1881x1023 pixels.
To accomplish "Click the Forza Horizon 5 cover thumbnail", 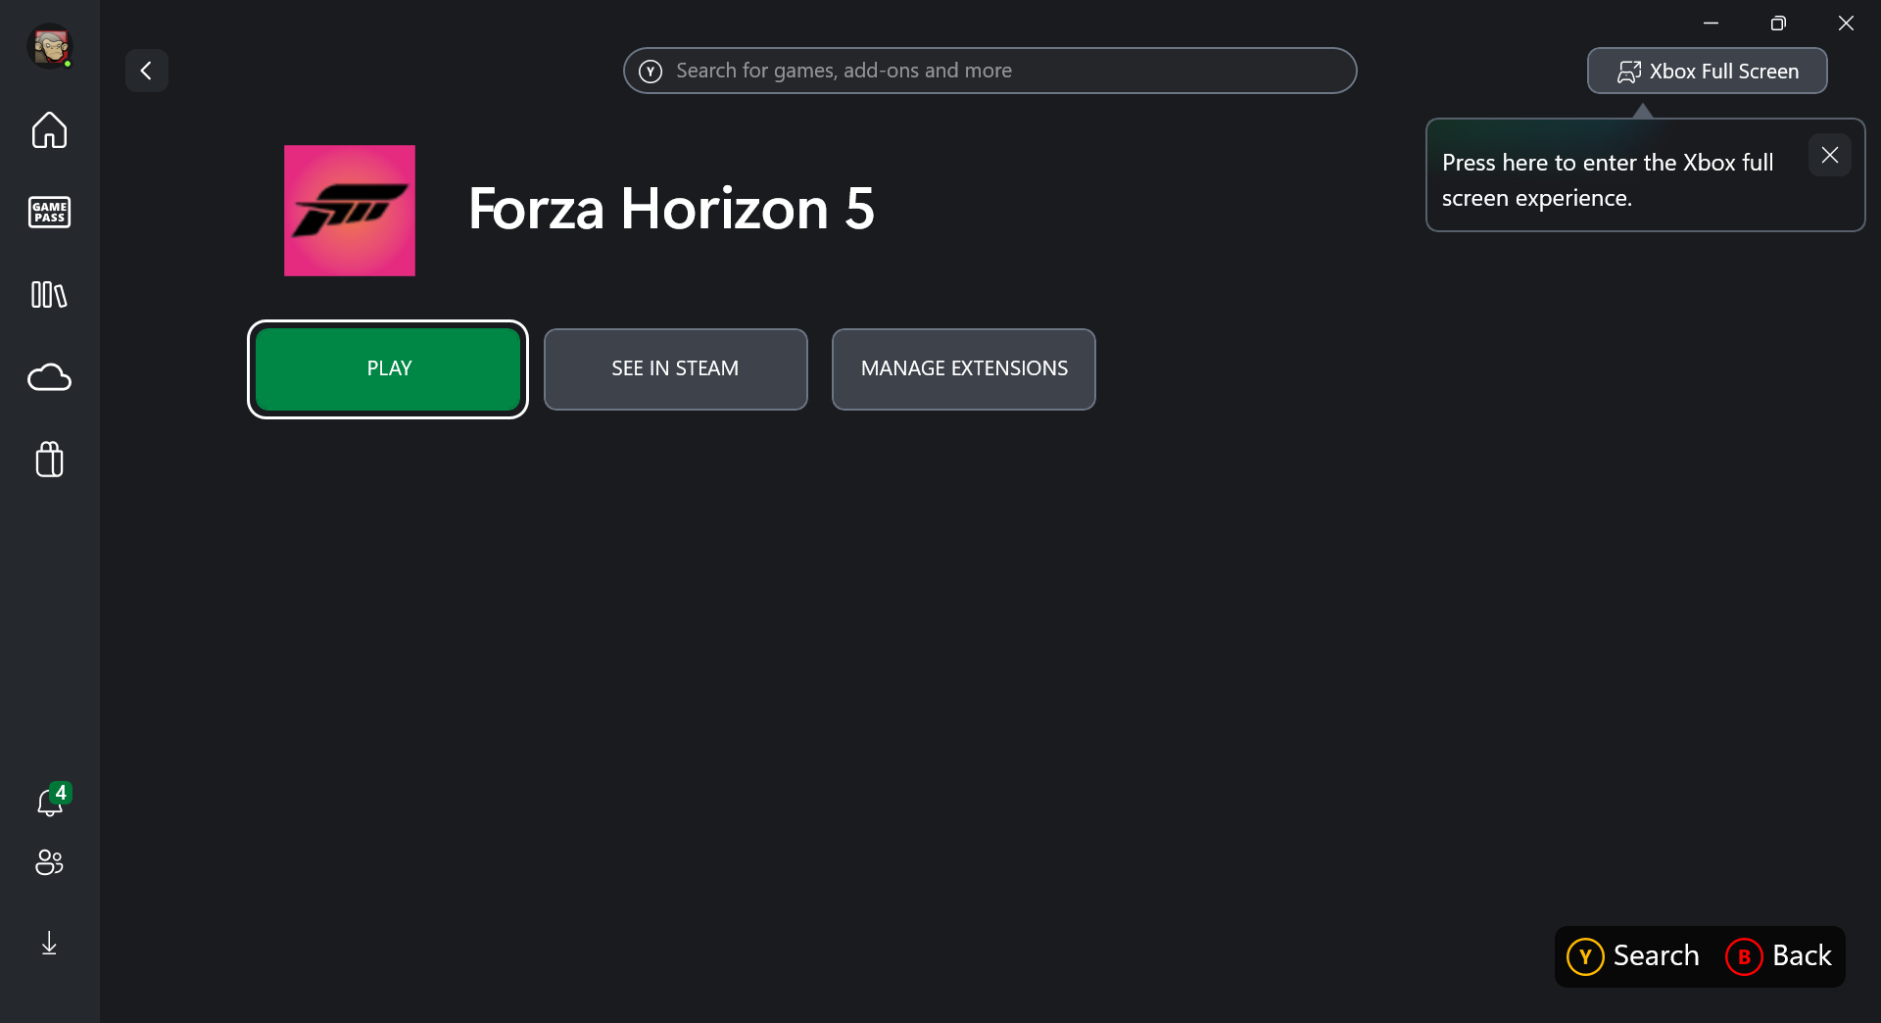I will [x=350, y=211].
